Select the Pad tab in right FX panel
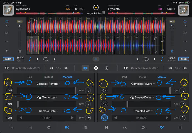 124,77
